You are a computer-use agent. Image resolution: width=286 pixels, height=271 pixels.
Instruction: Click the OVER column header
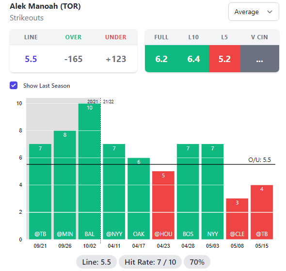coord(73,37)
